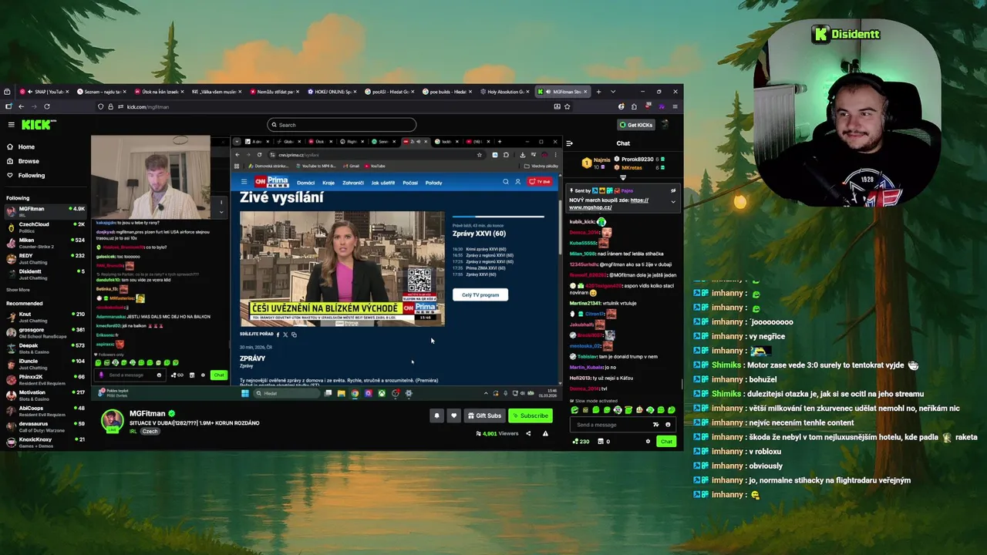This screenshot has height=555, width=987.
Task: Share the MGFitman stream
Action: 528,433
